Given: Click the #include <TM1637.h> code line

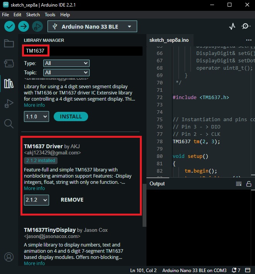Looking at the screenshot, I should 201,98.
